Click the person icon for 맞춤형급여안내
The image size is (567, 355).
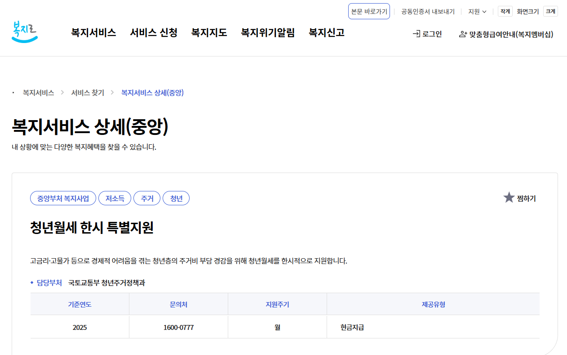[x=463, y=34]
